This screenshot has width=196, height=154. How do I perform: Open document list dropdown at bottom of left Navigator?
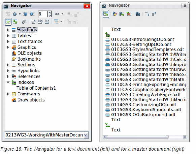click(86, 135)
